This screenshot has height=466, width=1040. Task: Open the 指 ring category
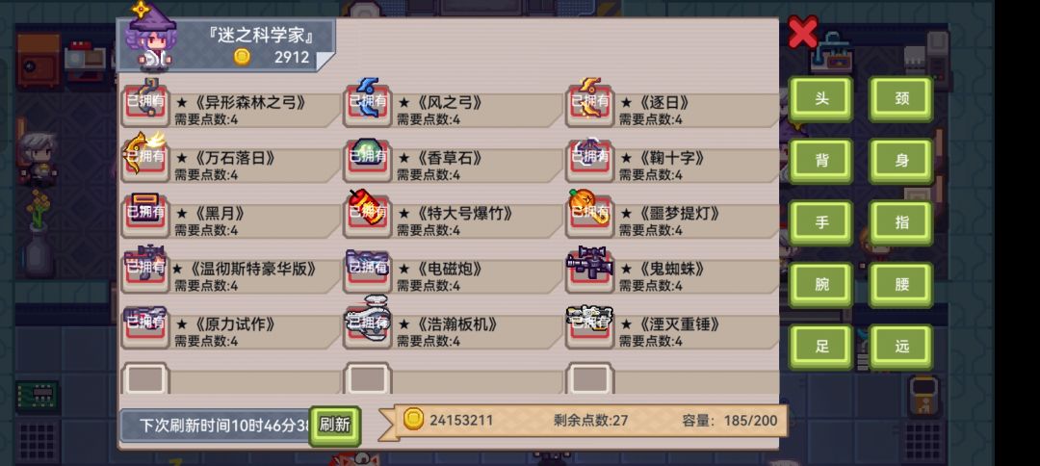click(x=901, y=222)
